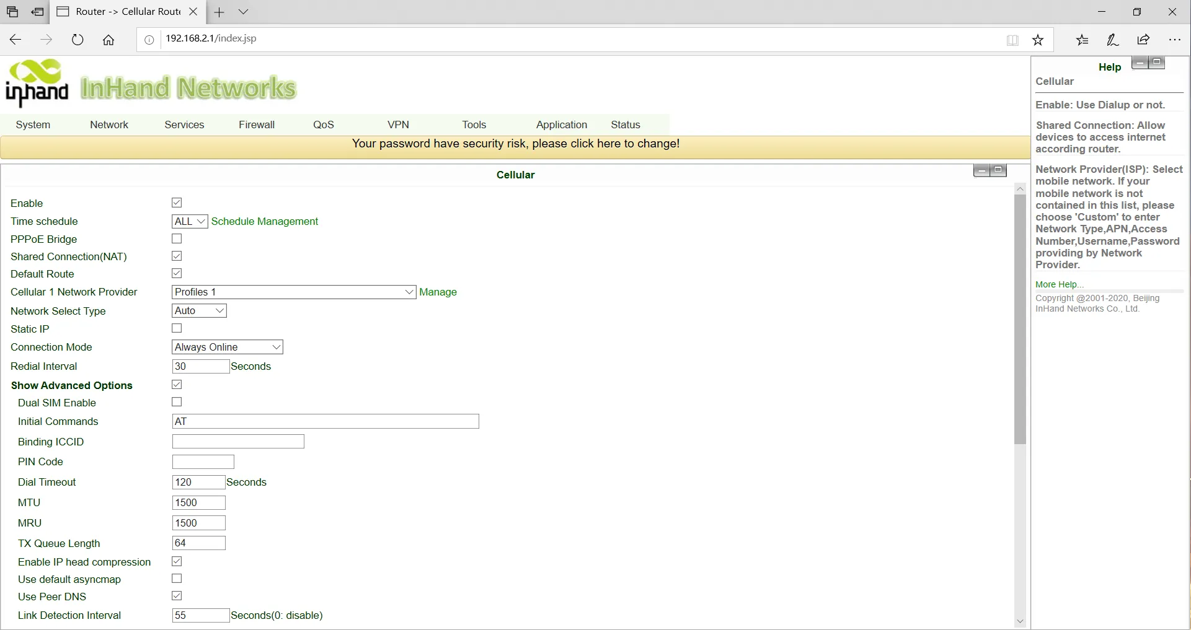The width and height of the screenshot is (1191, 630).
Task: Open the Network menu
Action: [109, 125]
